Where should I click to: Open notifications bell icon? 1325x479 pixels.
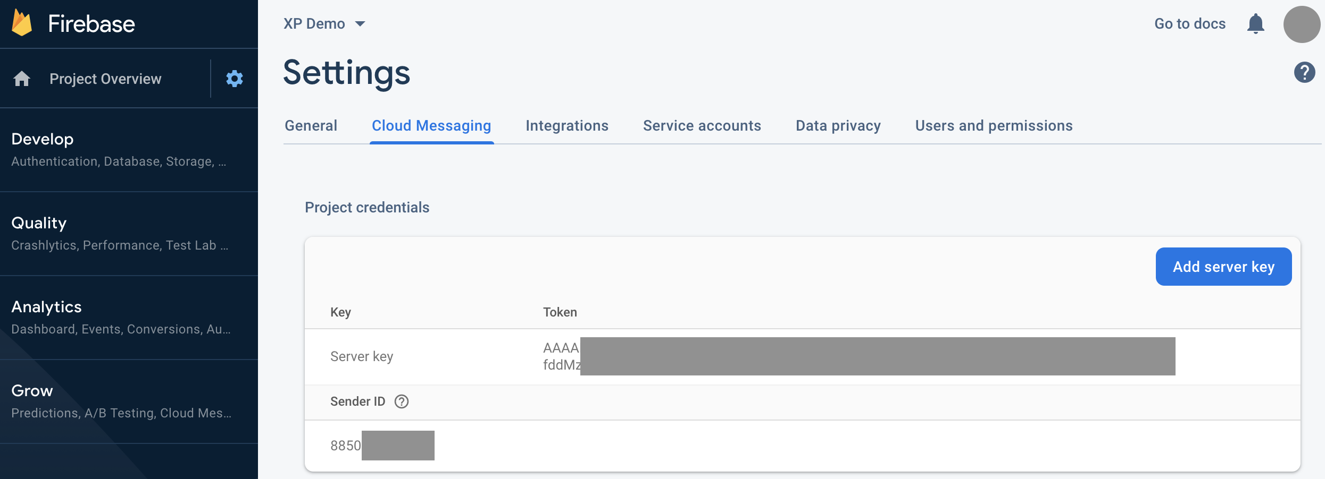(1256, 24)
